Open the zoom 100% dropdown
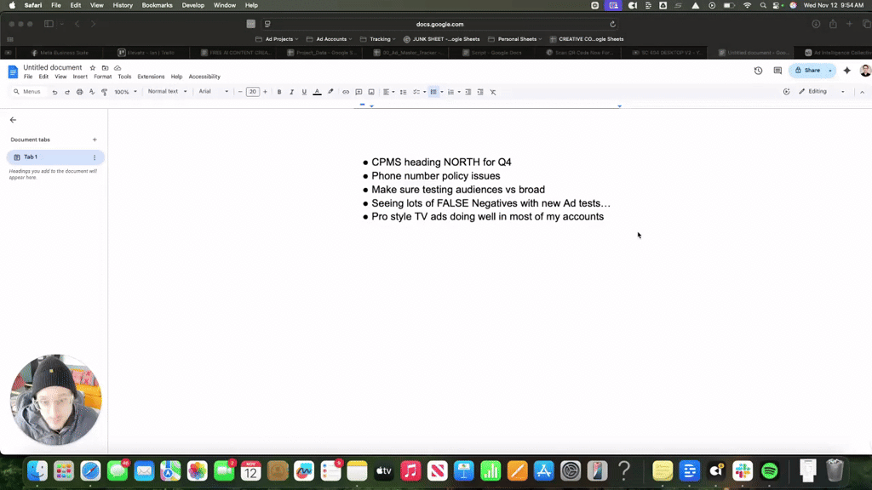The image size is (872, 490). pos(125,92)
